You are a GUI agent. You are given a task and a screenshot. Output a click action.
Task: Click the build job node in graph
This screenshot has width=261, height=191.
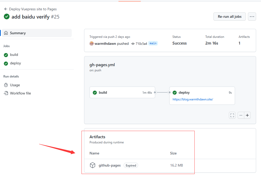pyautogui.click(x=122, y=92)
